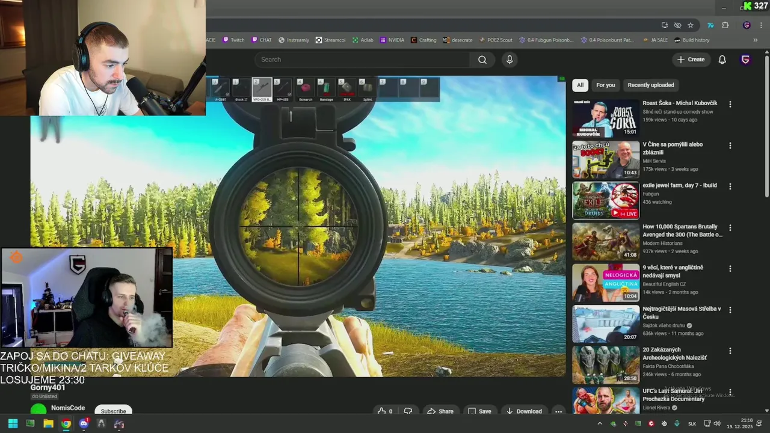Show hidden tray icons chevron
Screen dimensions: 770x433
(x=600, y=423)
